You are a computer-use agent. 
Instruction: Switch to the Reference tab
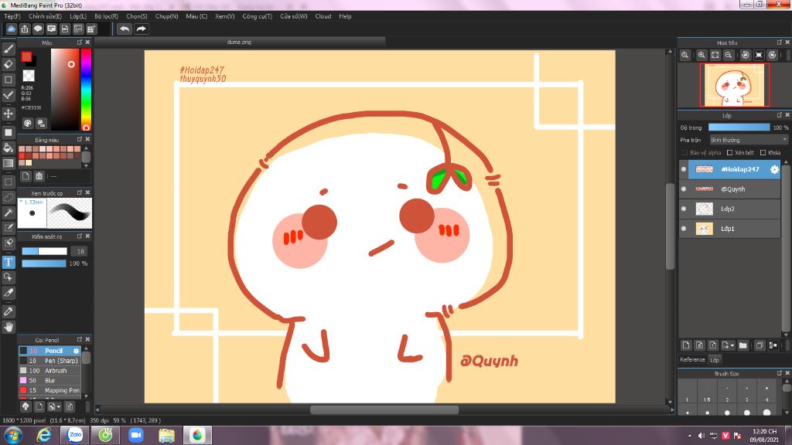pos(692,360)
